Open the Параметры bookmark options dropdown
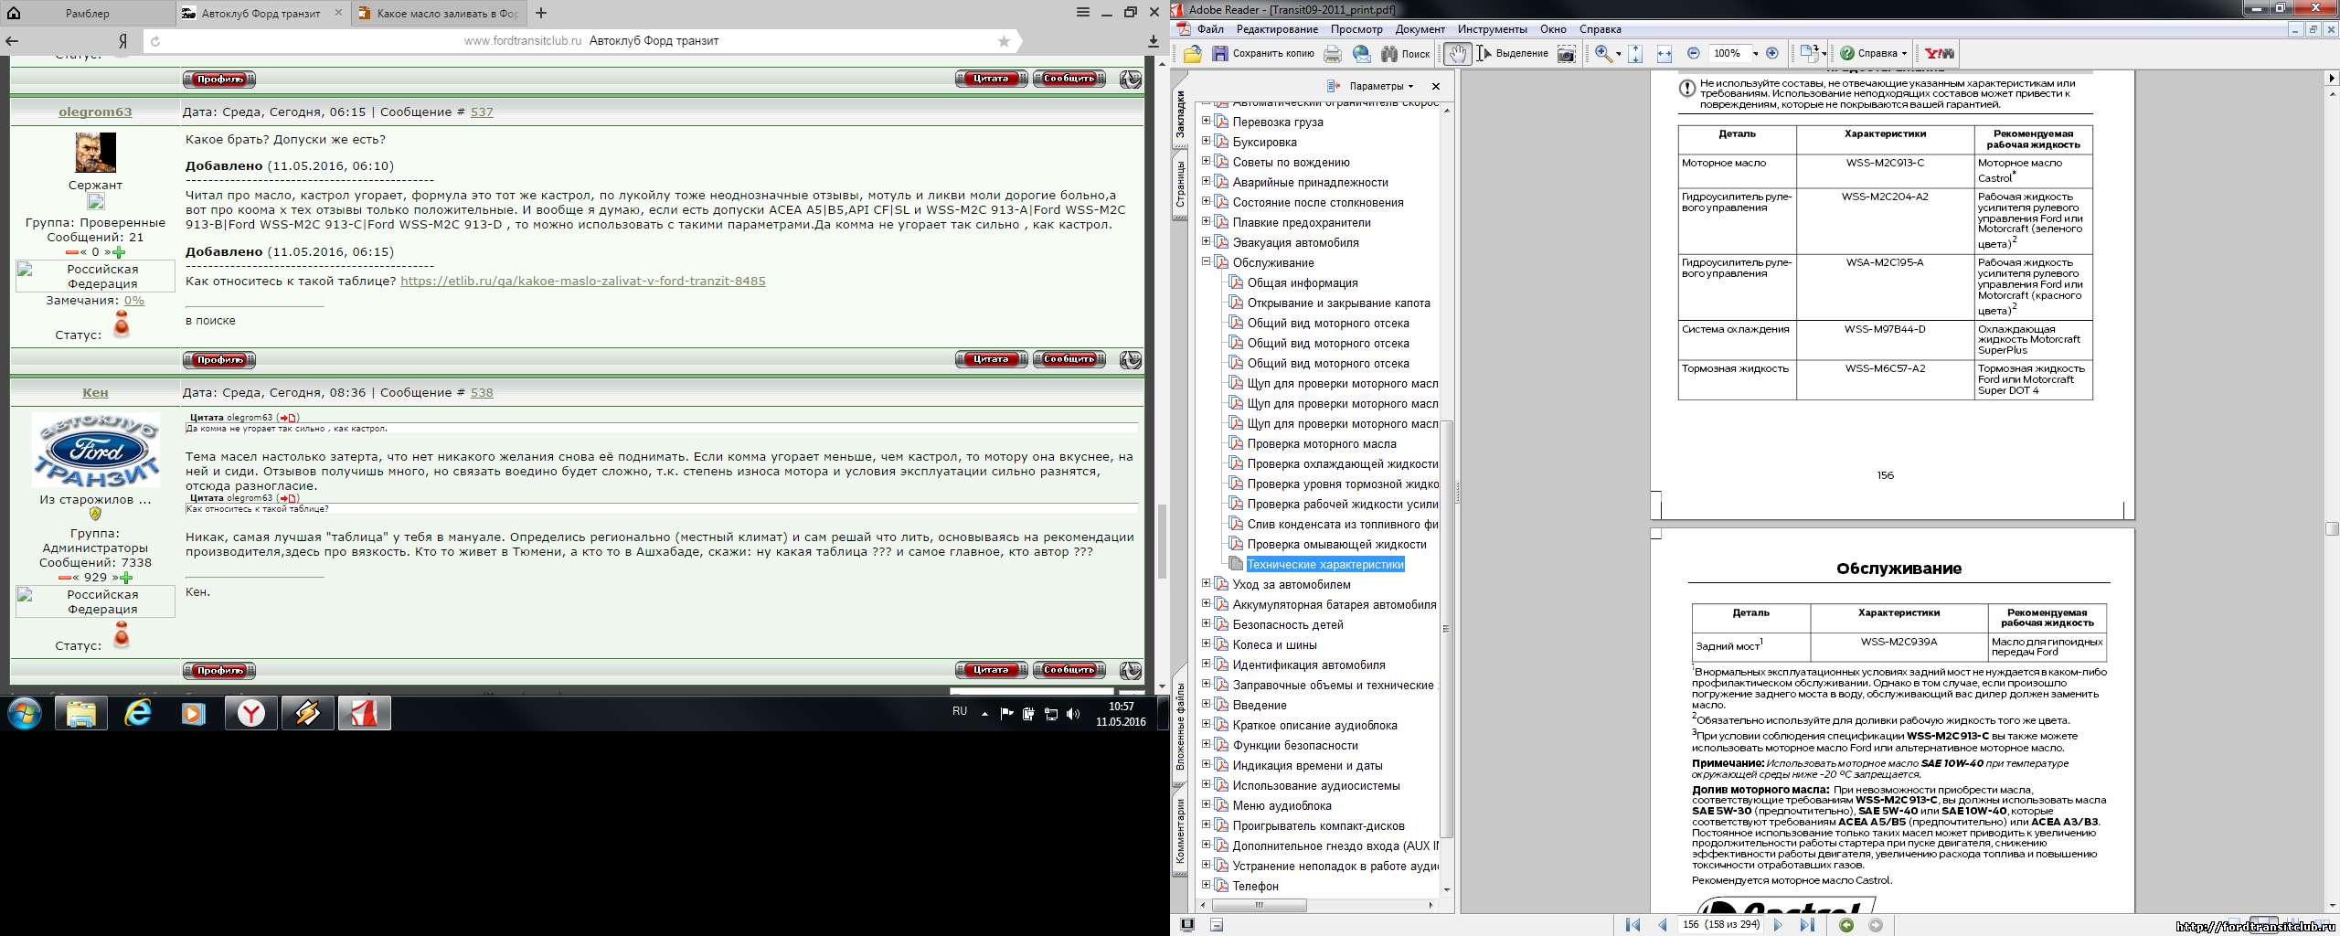Viewport: 2340px width, 936px height. [1381, 86]
